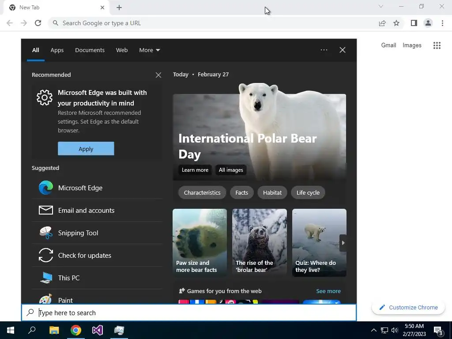Add a new Chrome tab
Screen dimensions: 452x339
click(x=119, y=8)
